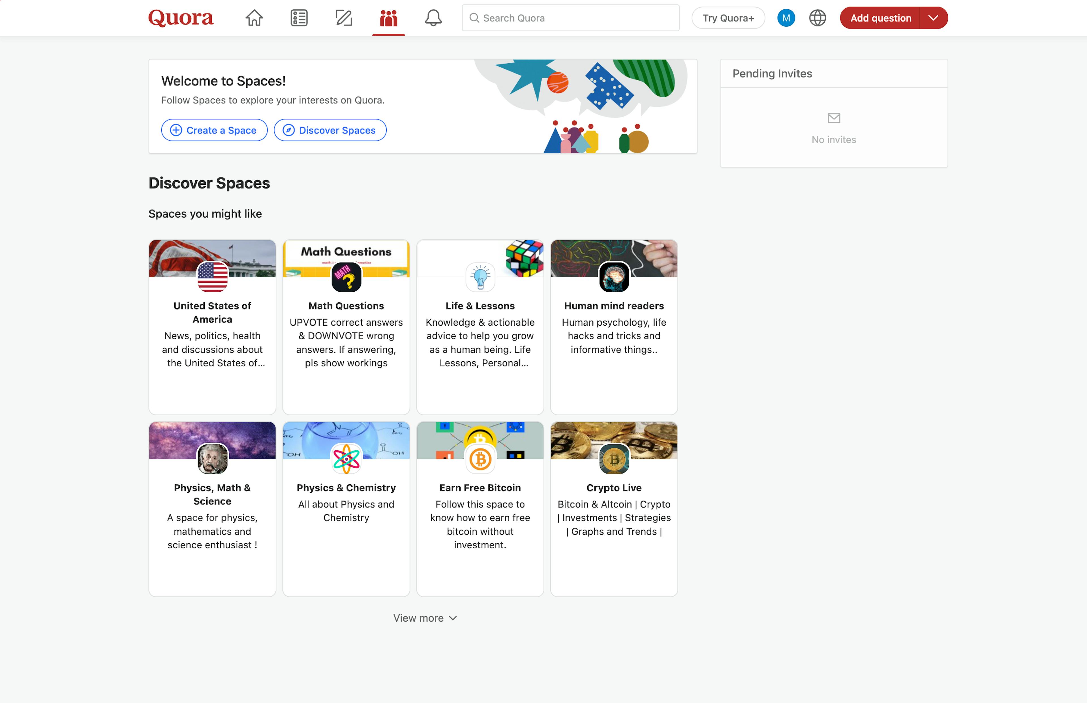
Task: Select the Spaces people icon
Action: coord(388,18)
